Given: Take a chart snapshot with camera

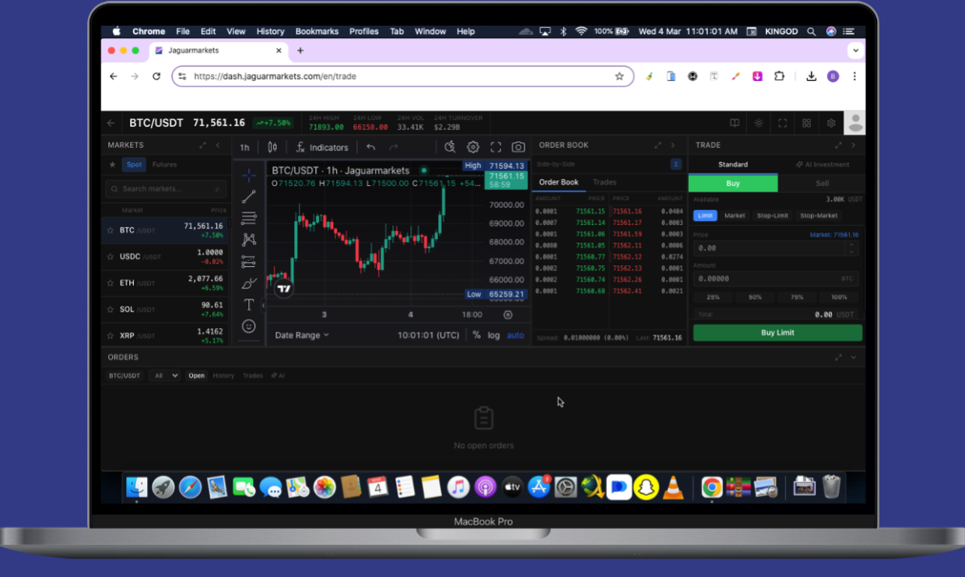Looking at the screenshot, I should [518, 147].
